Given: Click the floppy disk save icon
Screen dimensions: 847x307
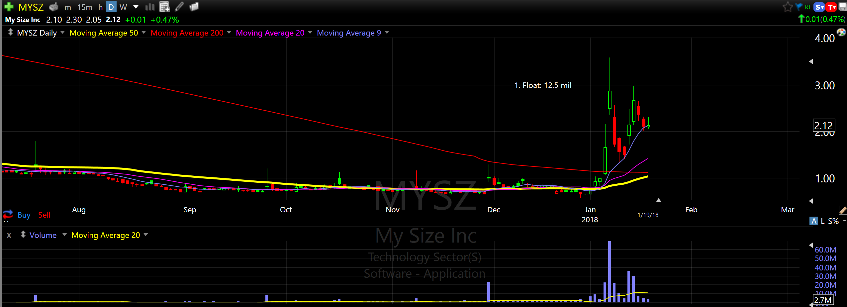Looking at the screenshot, I should [842, 7].
